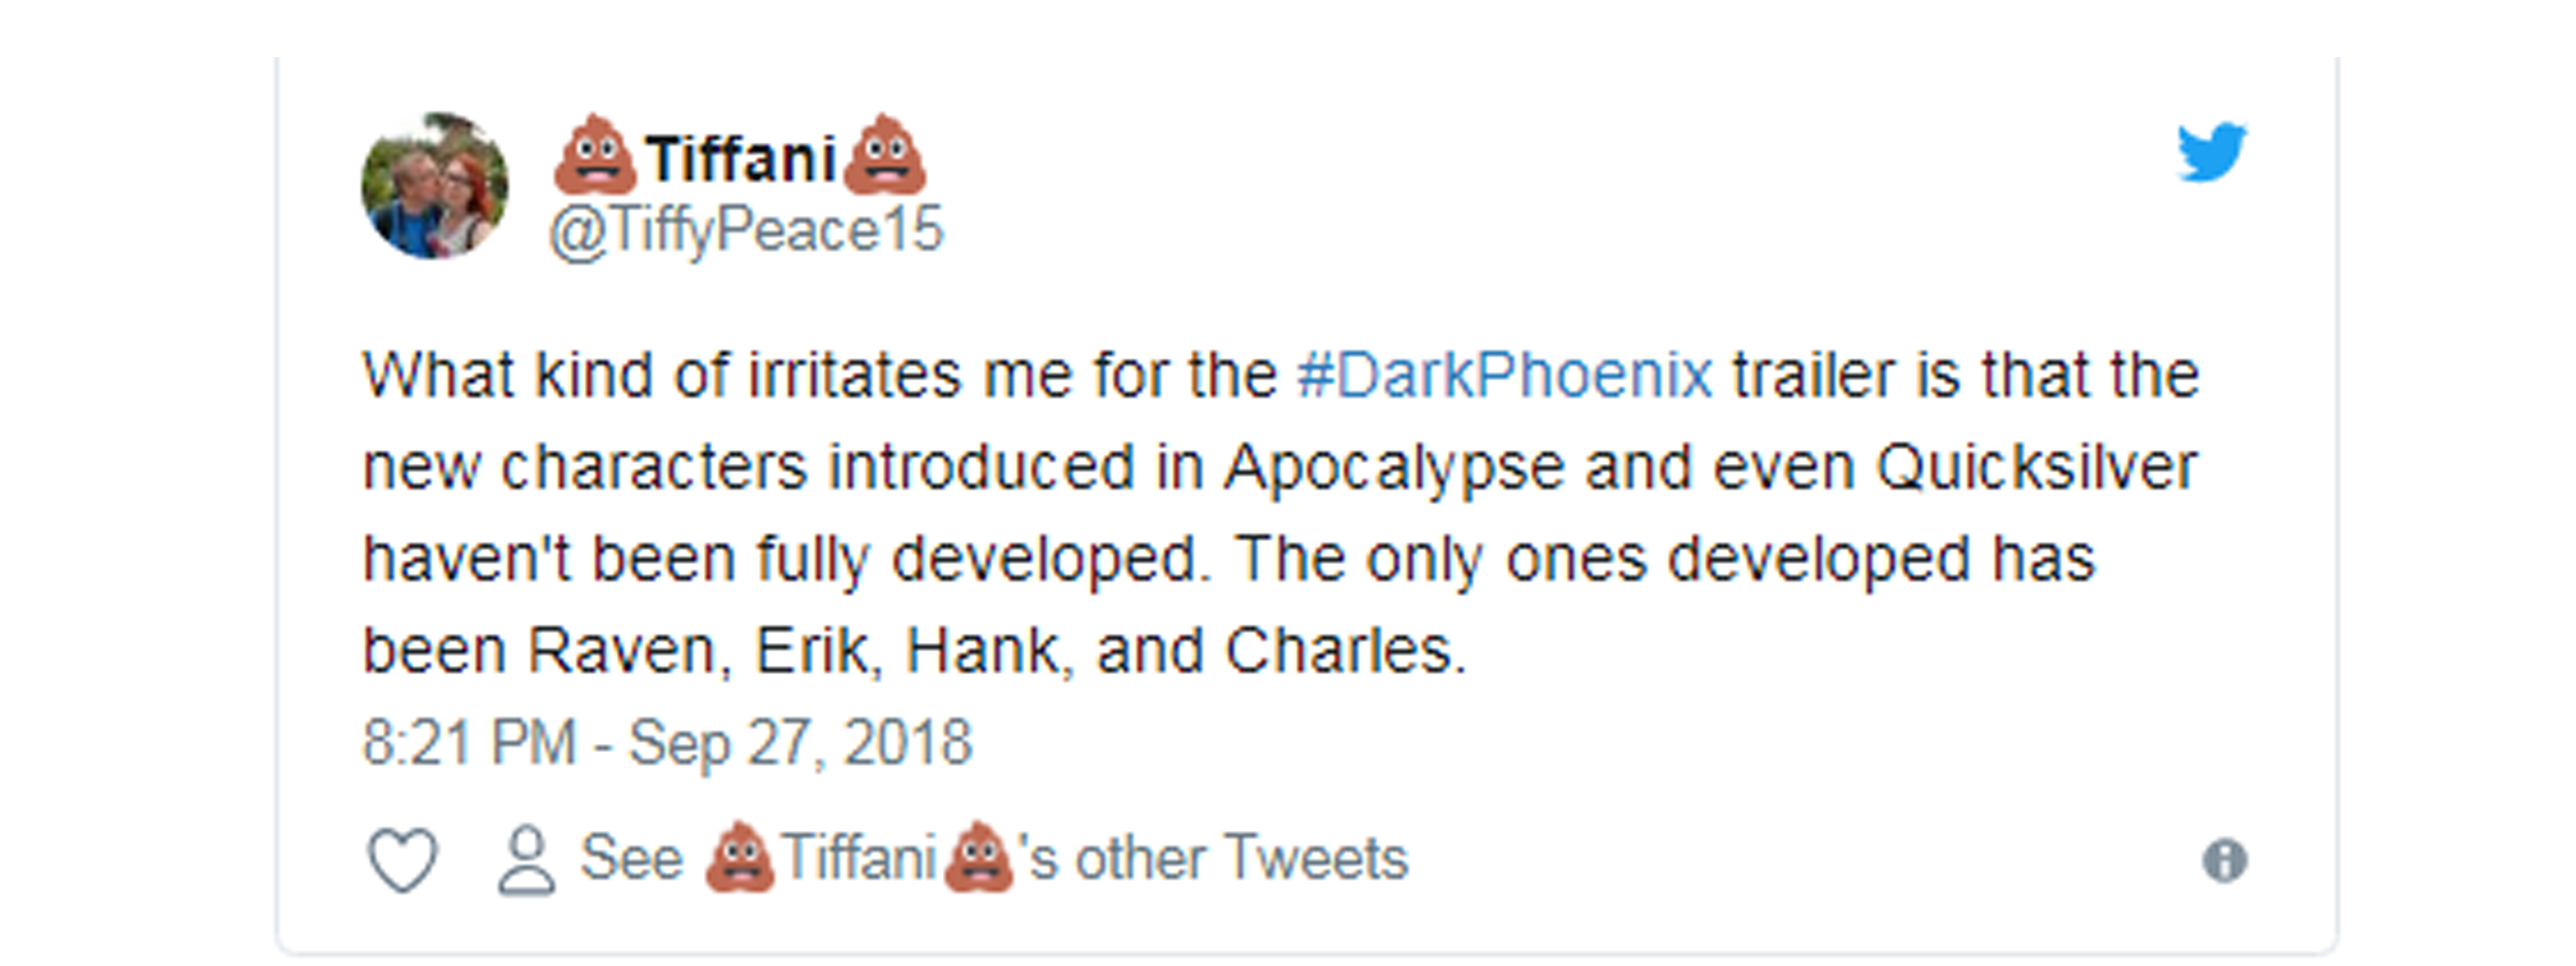Click the poop emoji before Tiffani in the footer link
The image size is (2576, 966).
point(739,857)
